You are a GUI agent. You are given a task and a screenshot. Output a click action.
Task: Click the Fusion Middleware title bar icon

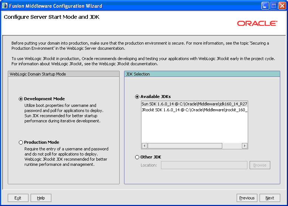click(4, 6)
